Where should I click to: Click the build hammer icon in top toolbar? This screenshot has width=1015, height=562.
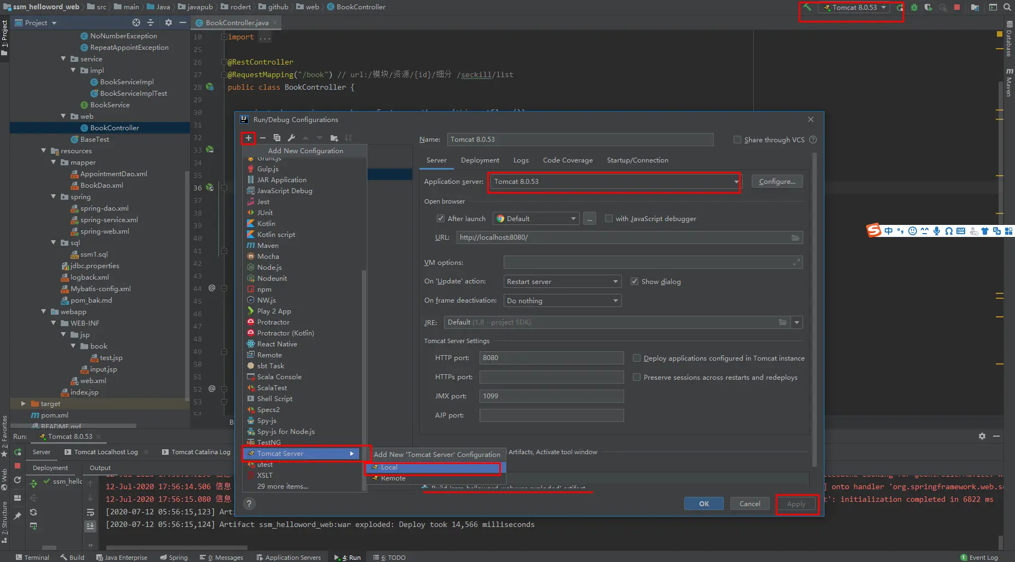(807, 8)
